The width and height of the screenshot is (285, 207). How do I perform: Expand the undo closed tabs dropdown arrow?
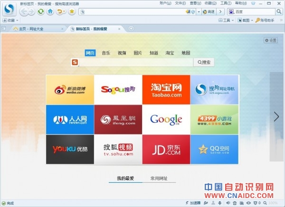coord(64,11)
